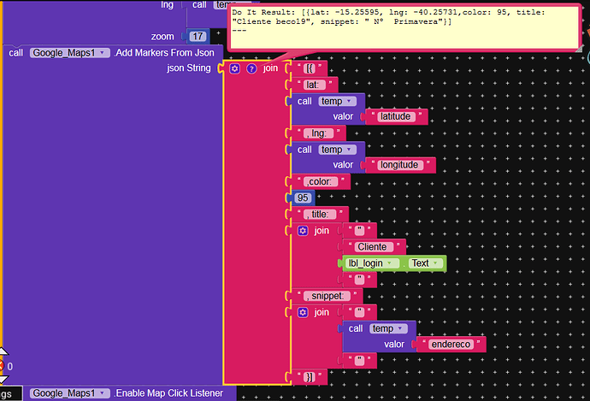Select the ",color:" text block
The width and height of the screenshot is (590, 401).
pos(321,182)
